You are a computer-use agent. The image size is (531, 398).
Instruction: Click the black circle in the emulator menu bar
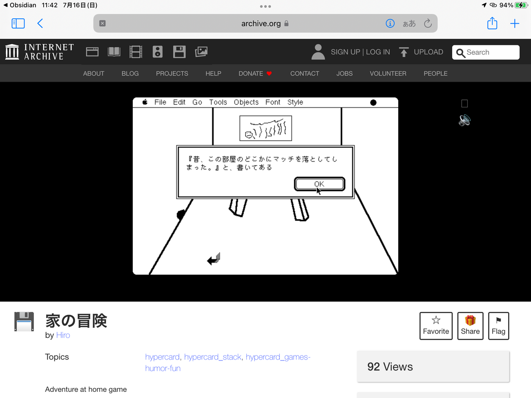373,102
